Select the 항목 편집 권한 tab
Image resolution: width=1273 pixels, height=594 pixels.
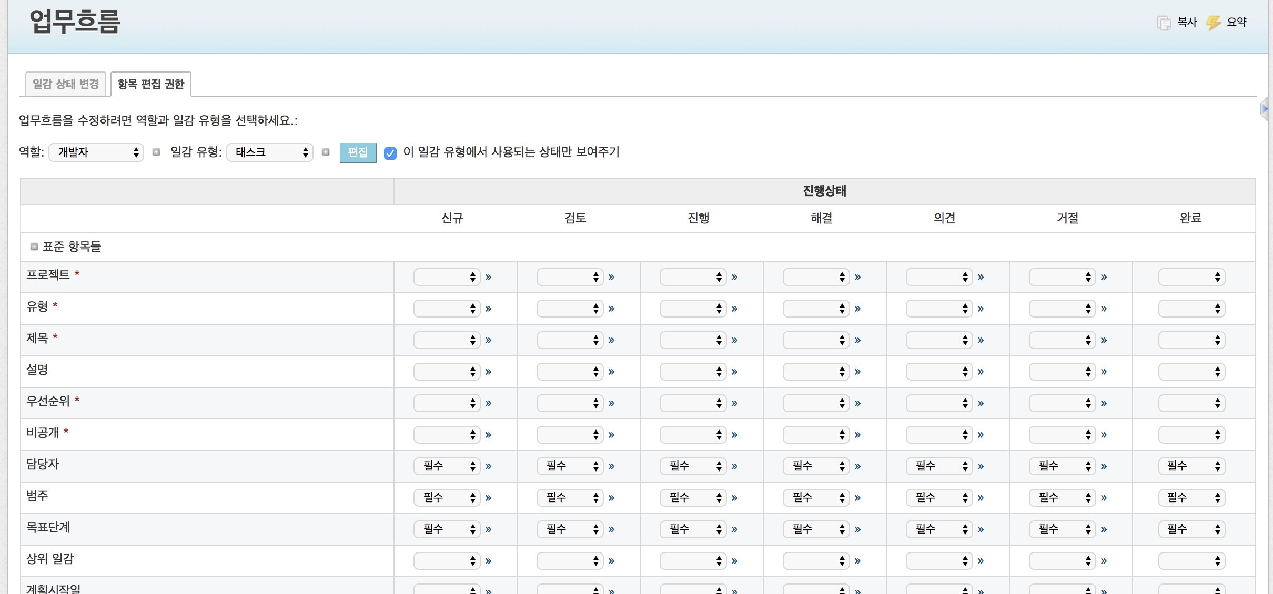(x=151, y=84)
